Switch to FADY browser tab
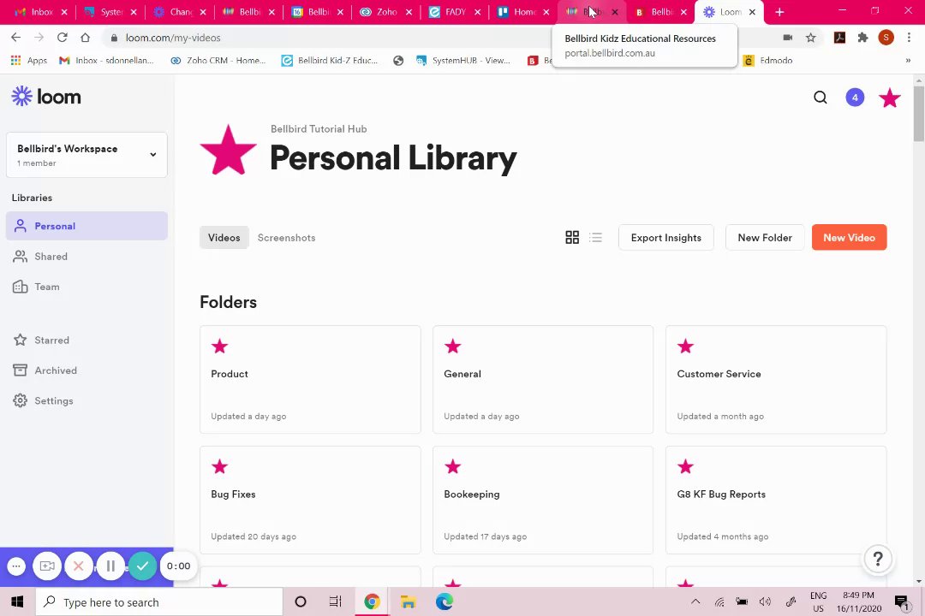 click(x=455, y=12)
